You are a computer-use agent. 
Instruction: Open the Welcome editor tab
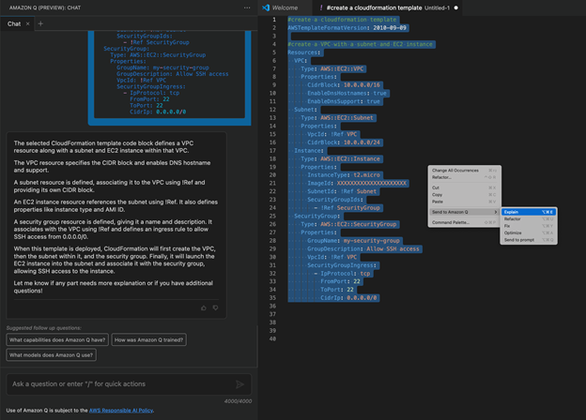(x=285, y=7)
